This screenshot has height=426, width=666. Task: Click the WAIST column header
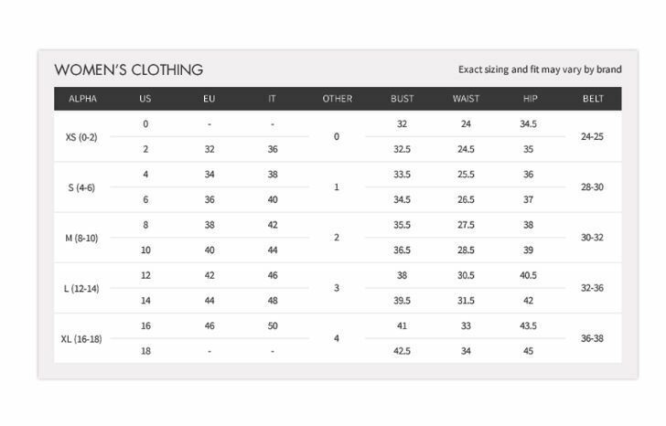[x=466, y=99]
